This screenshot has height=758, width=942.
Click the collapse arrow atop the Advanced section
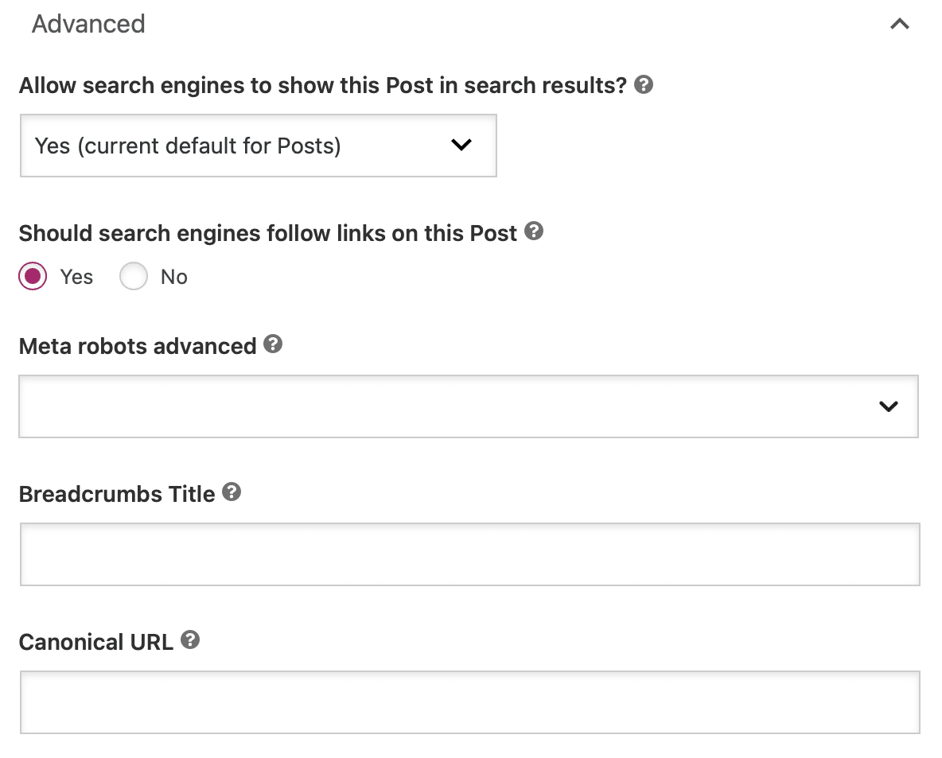pyautogui.click(x=899, y=24)
